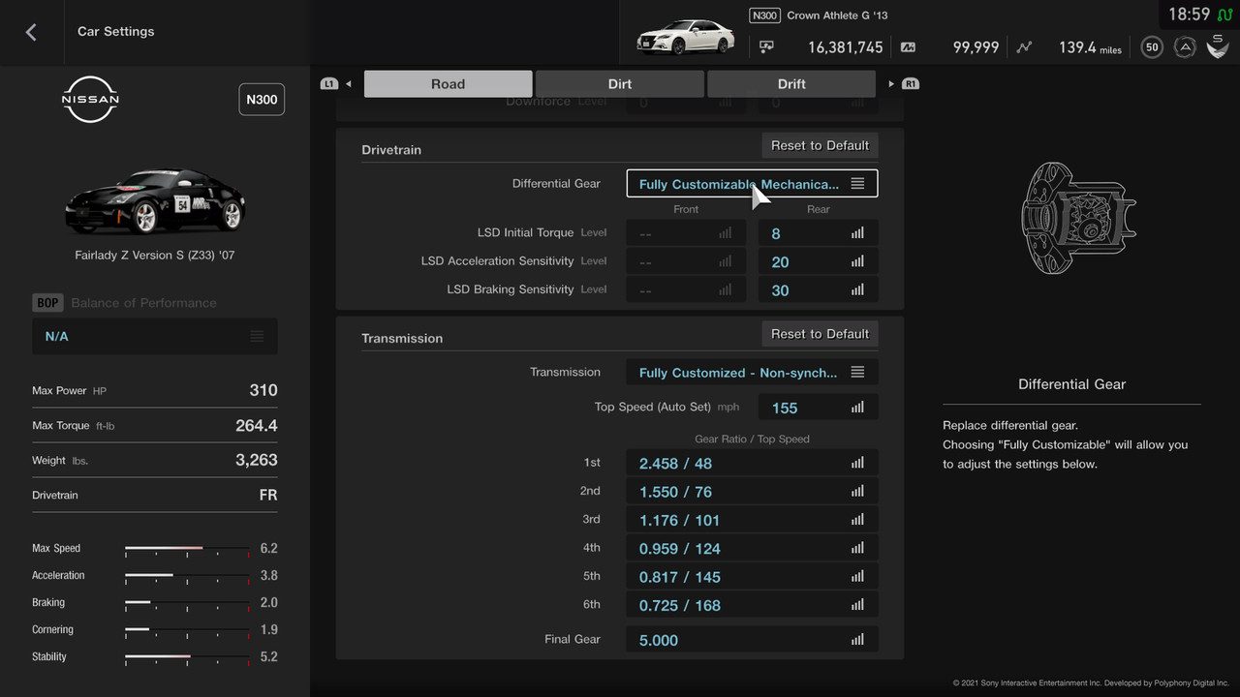Open the Differential Gear dropdown
1240x697 pixels.
pyautogui.click(x=753, y=184)
